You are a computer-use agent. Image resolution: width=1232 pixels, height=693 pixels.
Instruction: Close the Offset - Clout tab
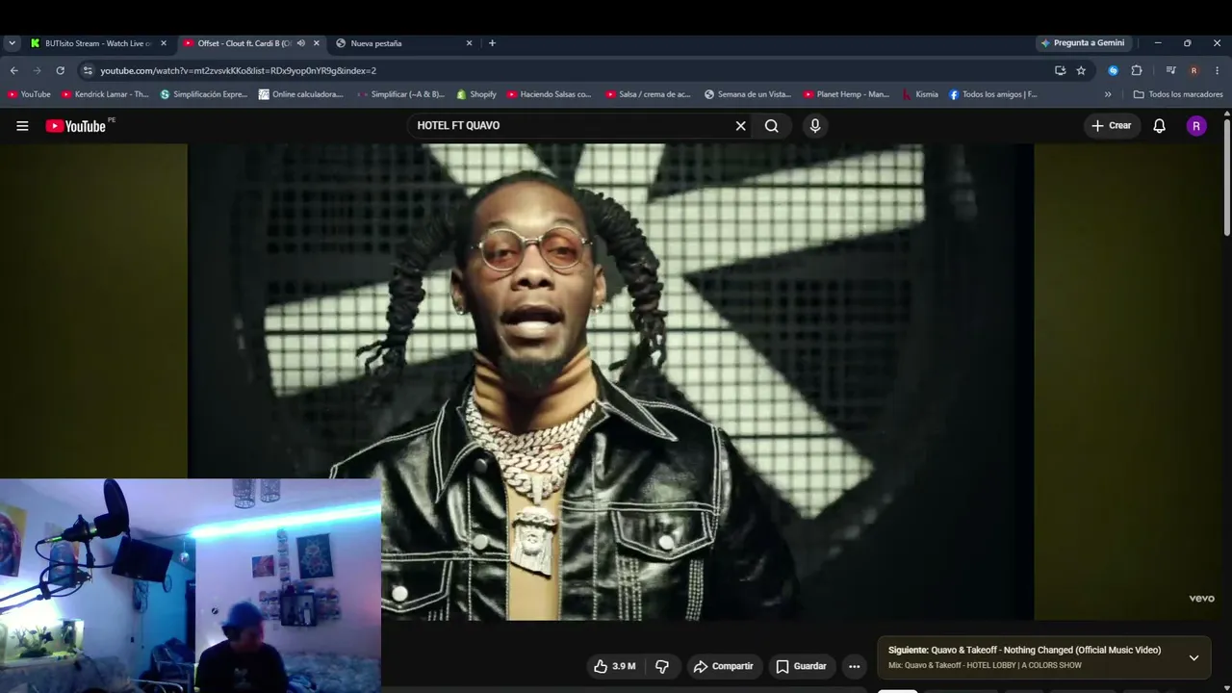[316, 43]
